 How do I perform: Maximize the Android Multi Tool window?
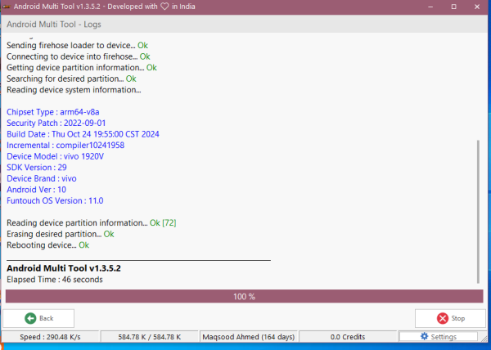[453, 7]
